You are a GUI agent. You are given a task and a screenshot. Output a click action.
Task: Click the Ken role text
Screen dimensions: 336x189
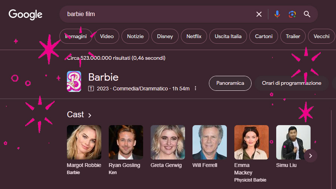(113, 173)
